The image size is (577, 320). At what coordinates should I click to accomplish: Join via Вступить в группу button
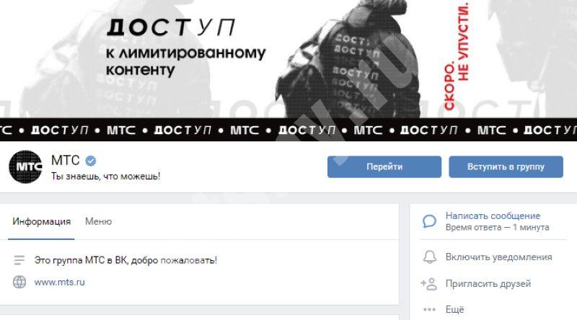pos(506,167)
